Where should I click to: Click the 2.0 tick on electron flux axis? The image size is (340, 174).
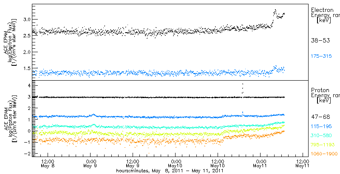click(x=26, y=52)
